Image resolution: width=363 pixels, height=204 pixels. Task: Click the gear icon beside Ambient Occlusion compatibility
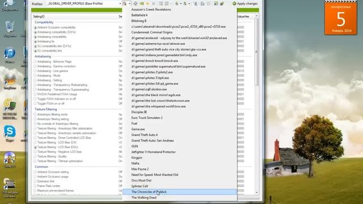point(35,28)
